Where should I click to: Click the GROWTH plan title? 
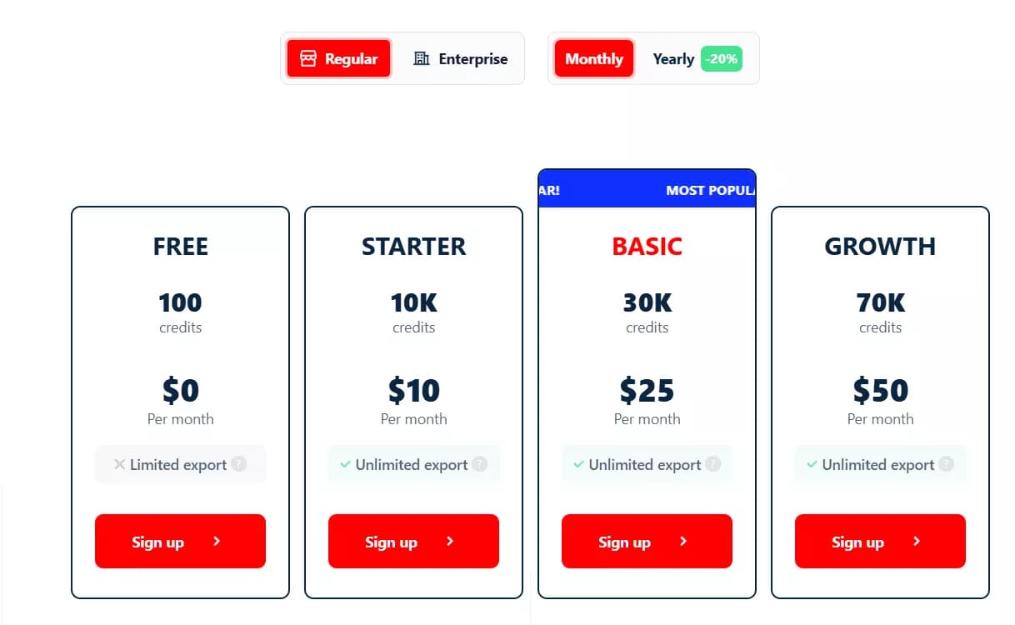(880, 246)
